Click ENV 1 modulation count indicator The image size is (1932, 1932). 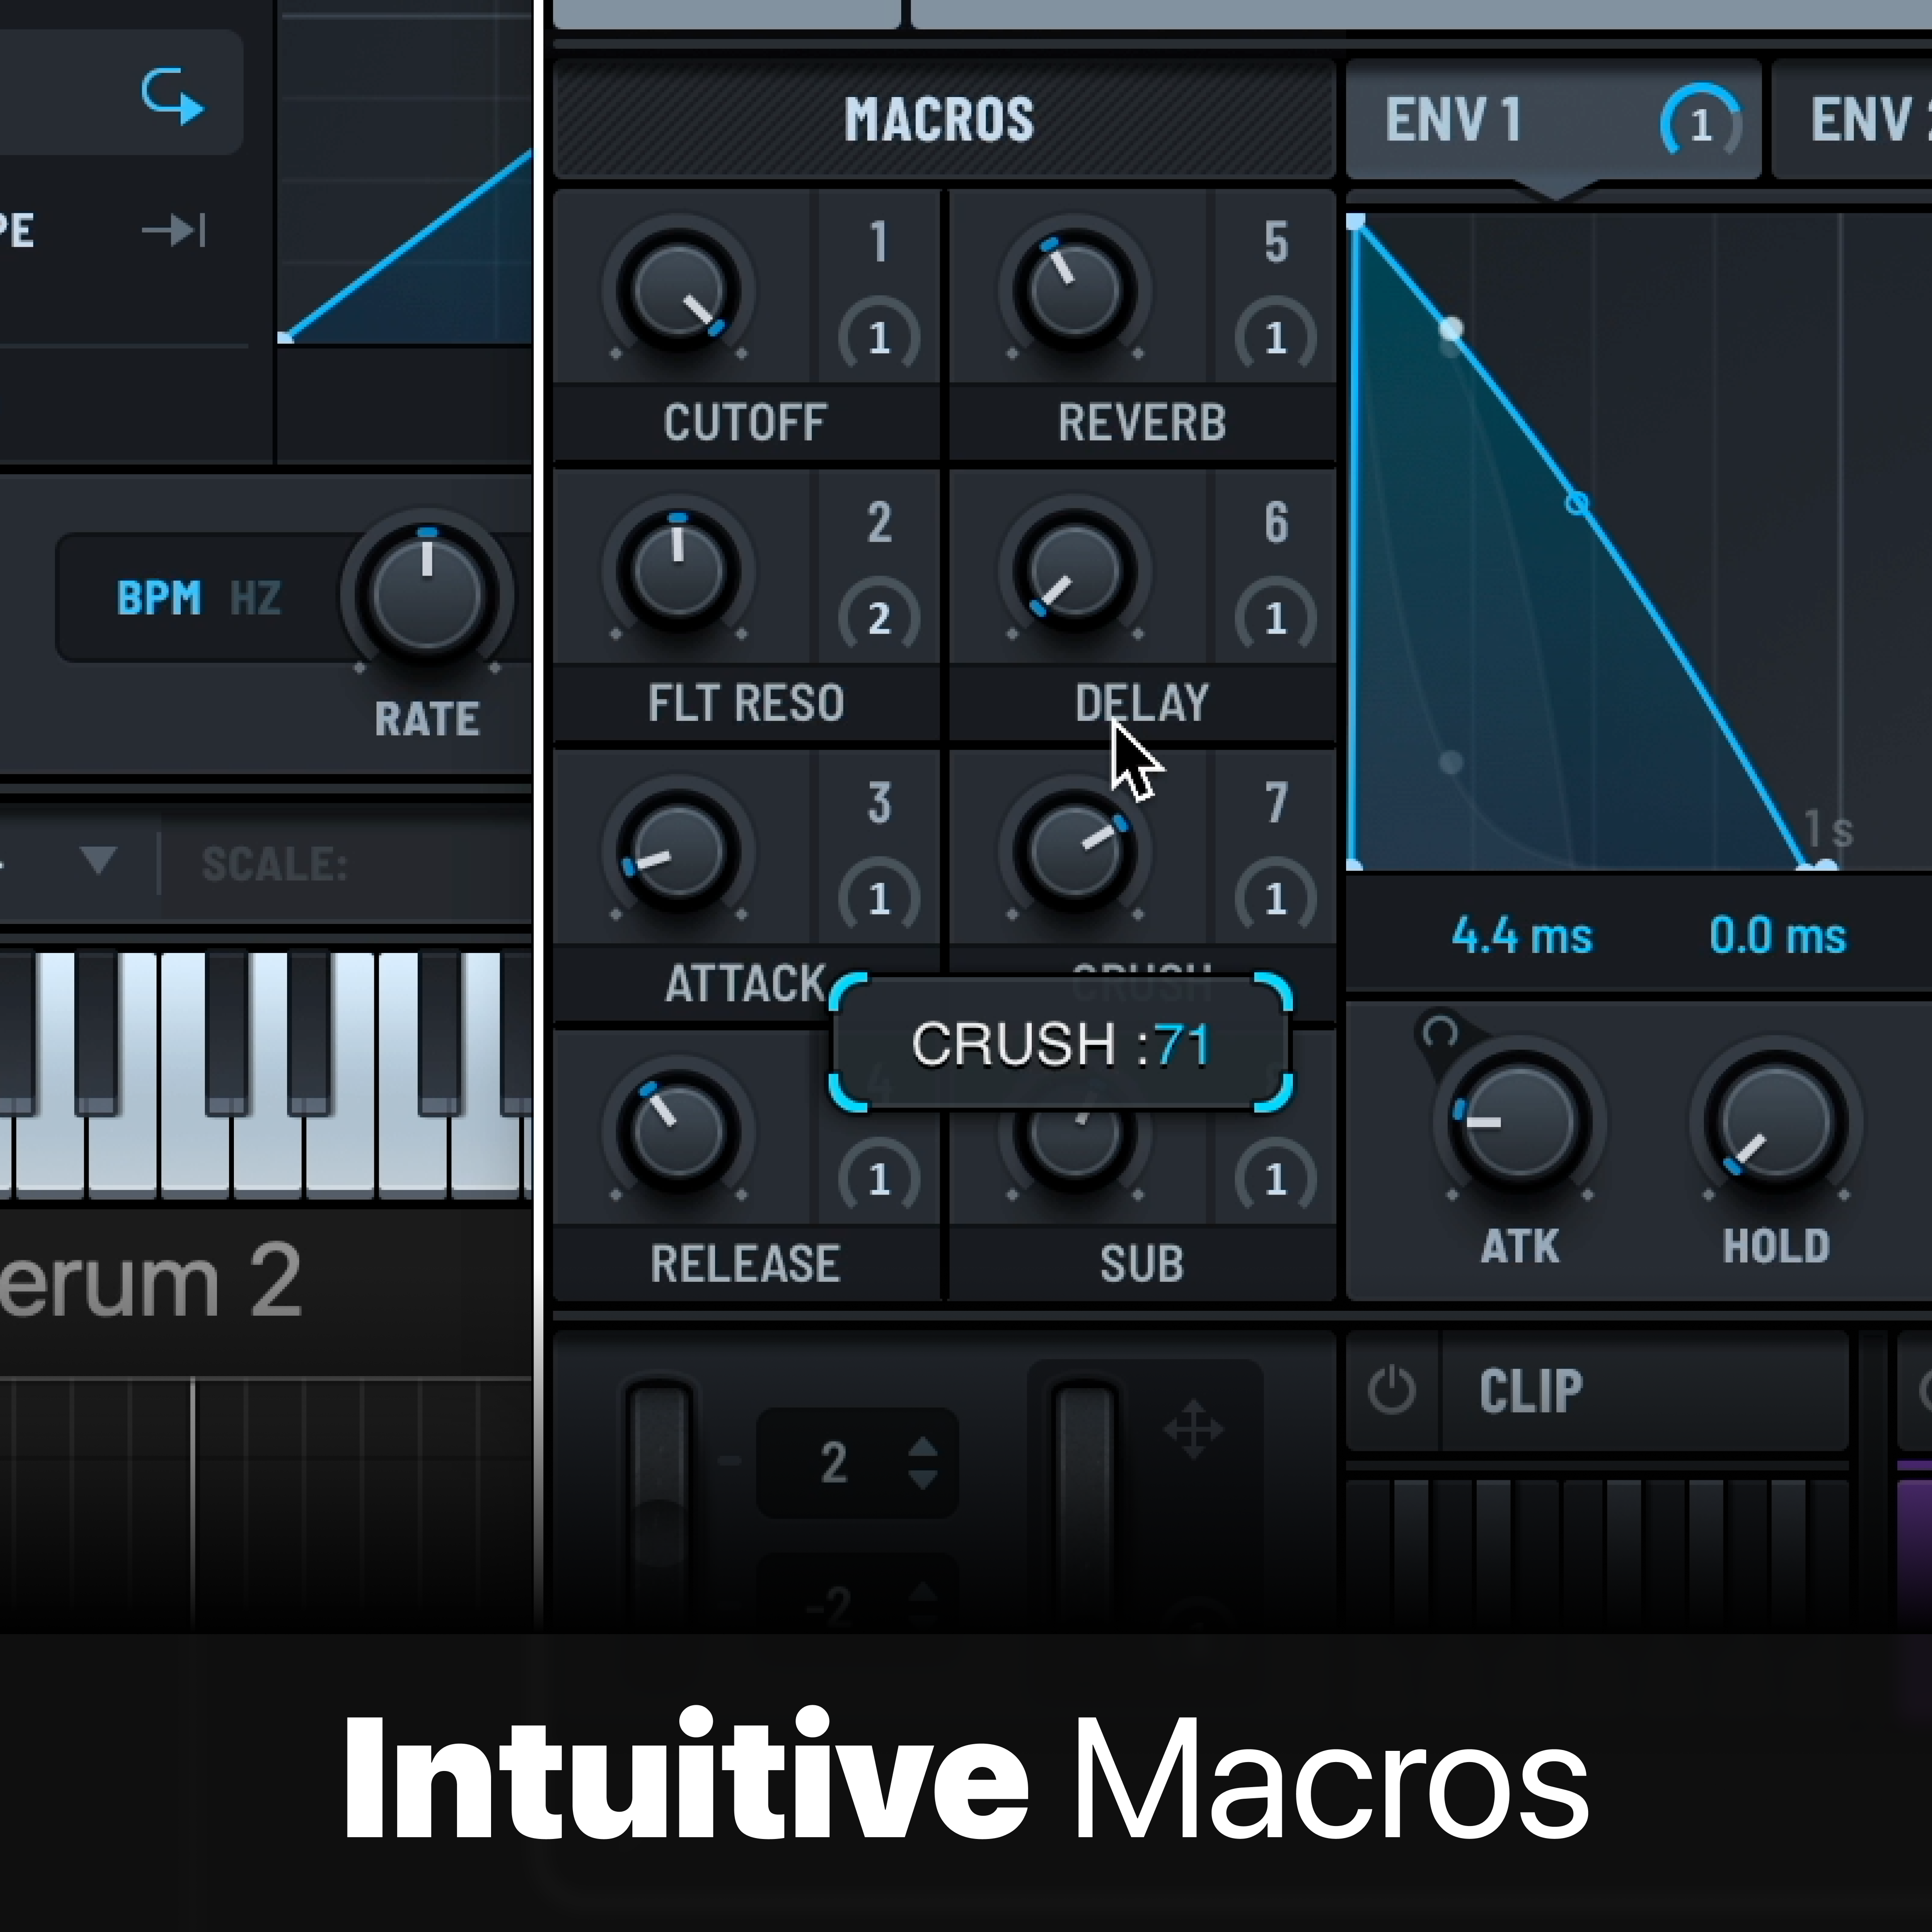coord(1701,123)
